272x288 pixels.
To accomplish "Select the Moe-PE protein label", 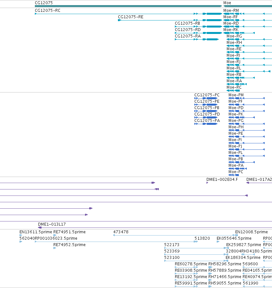I will [236, 133].
